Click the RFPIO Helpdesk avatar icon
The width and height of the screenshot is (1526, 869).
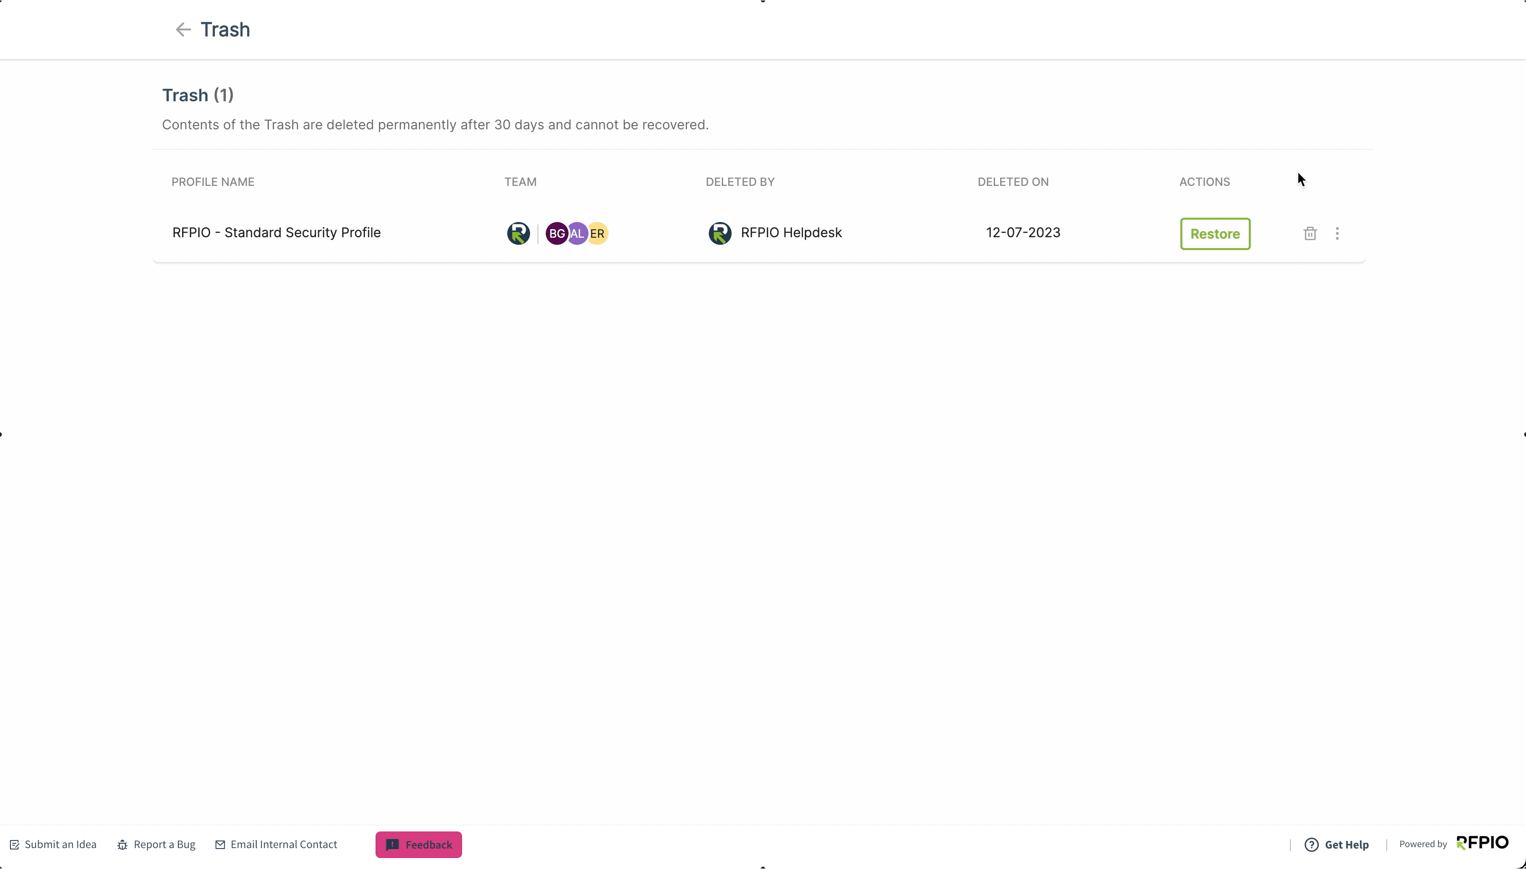coord(720,233)
